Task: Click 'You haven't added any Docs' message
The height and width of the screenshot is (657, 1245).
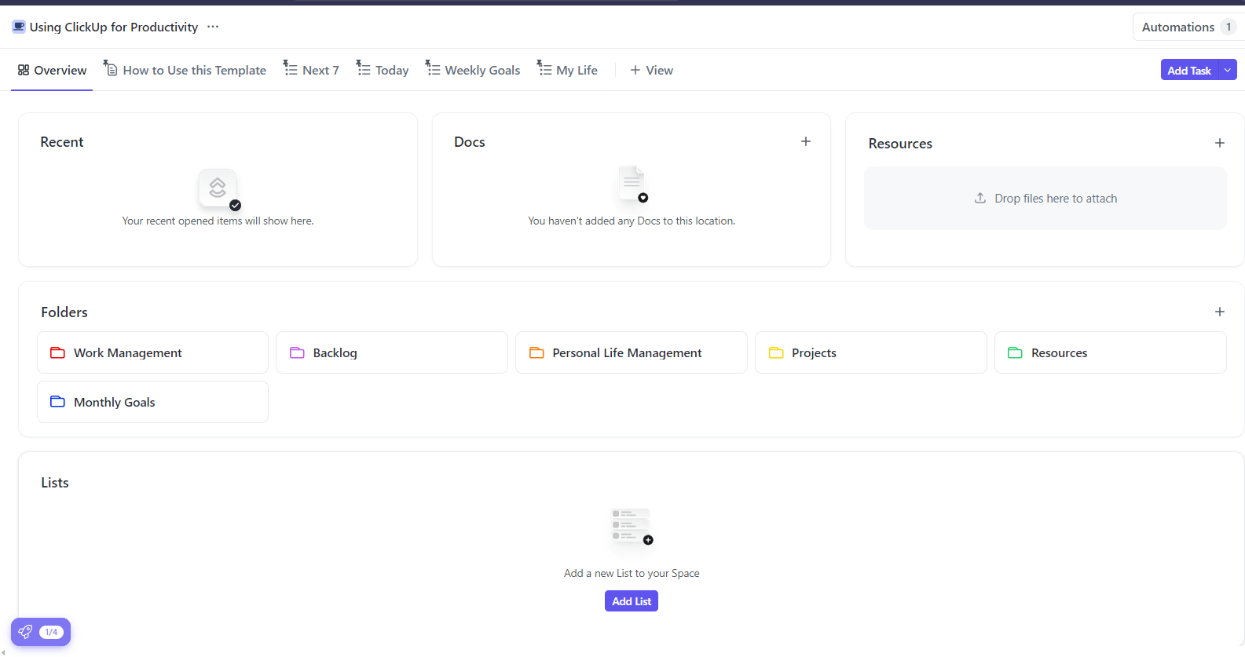Action: tap(632, 221)
